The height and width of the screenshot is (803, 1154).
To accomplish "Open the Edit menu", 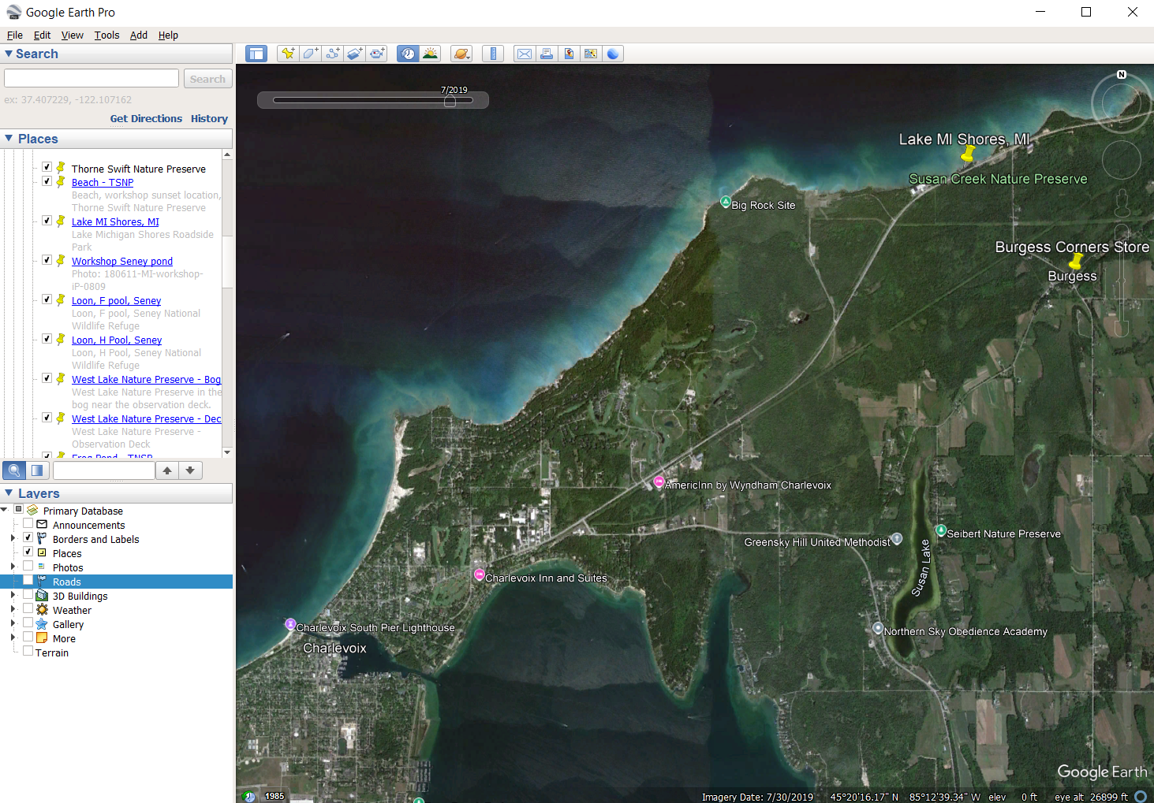I will coord(42,35).
